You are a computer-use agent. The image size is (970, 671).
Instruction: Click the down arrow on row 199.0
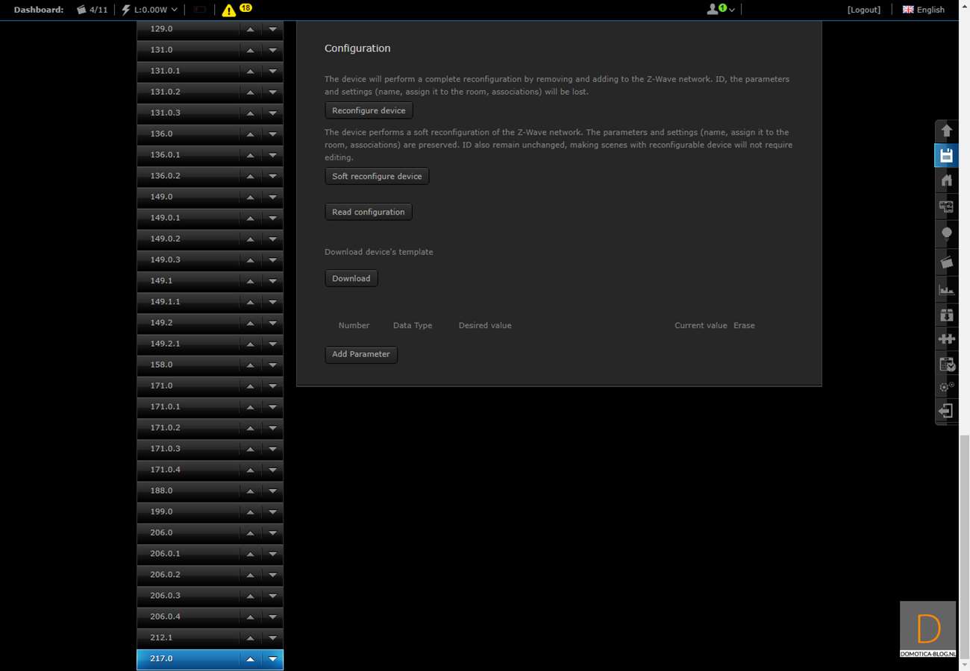pyautogui.click(x=272, y=511)
